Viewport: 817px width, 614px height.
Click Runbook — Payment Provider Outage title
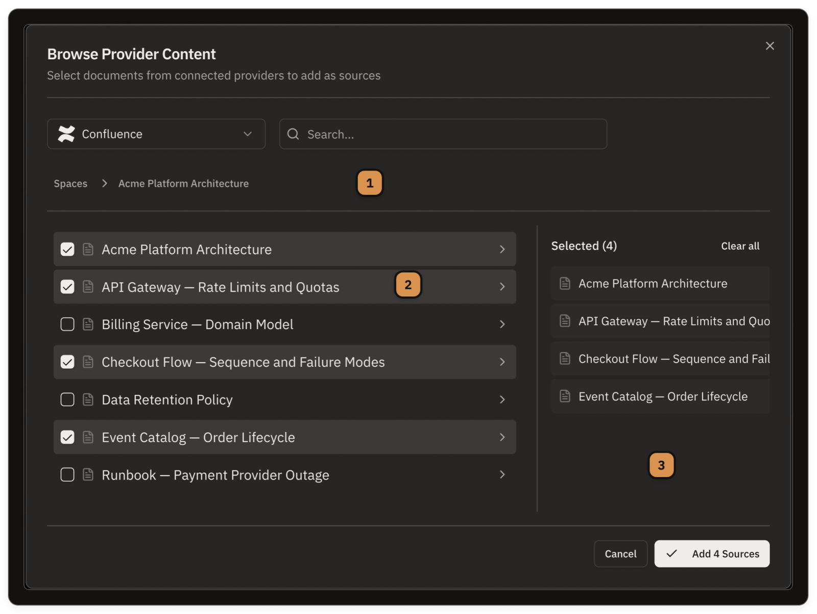[x=215, y=475]
